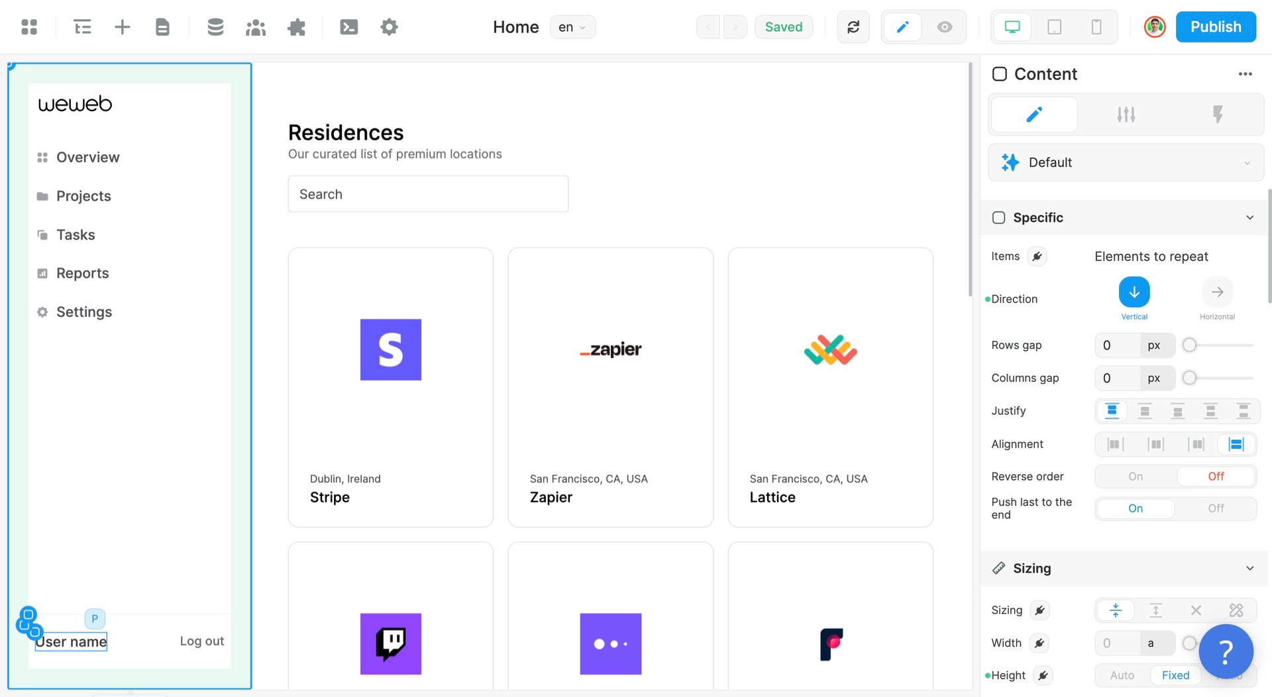
Task: Switch to preview mode with eye toggle
Action: click(945, 27)
